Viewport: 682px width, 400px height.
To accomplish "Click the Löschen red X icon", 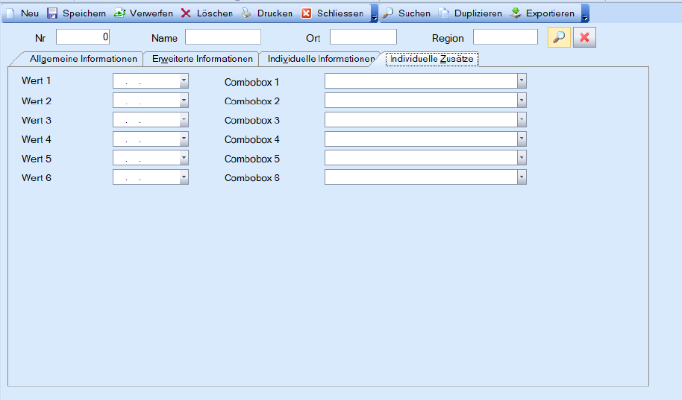I will click(186, 13).
